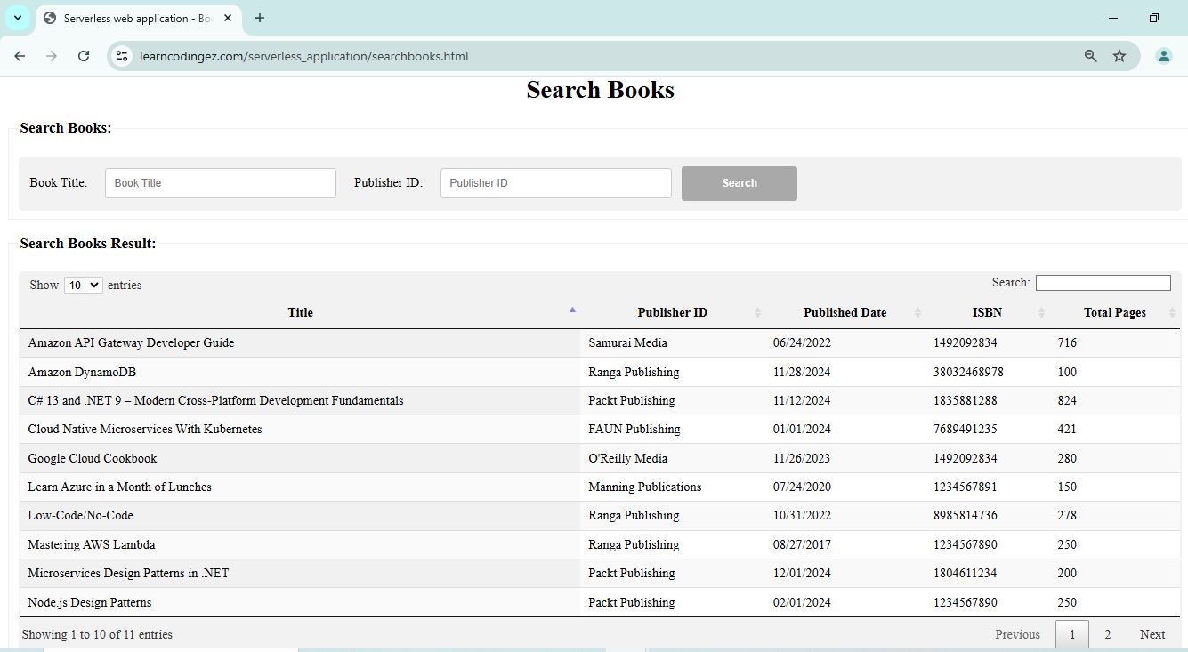Click the total pages value '716'
Image resolution: width=1188 pixels, height=652 pixels.
tap(1067, 342)
